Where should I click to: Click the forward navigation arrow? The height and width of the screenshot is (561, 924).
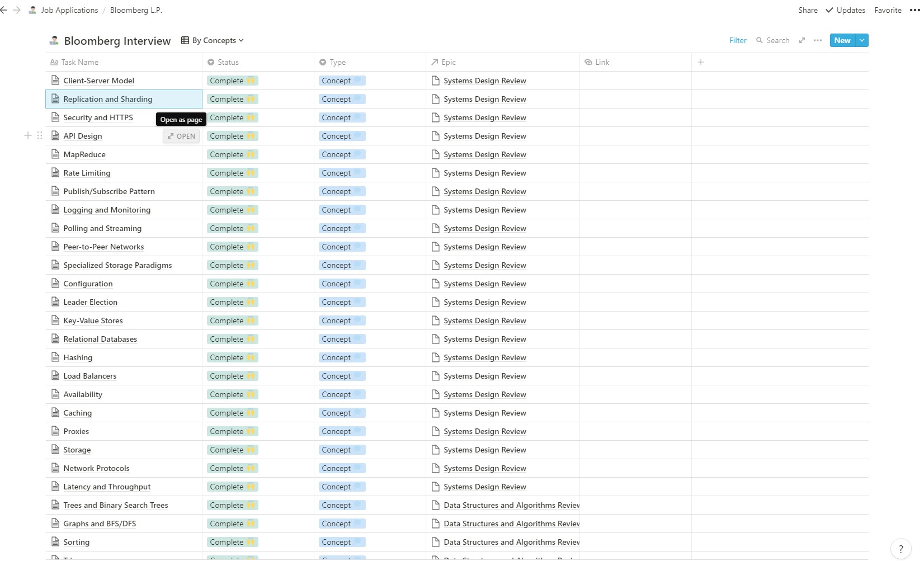click(17, 10)
